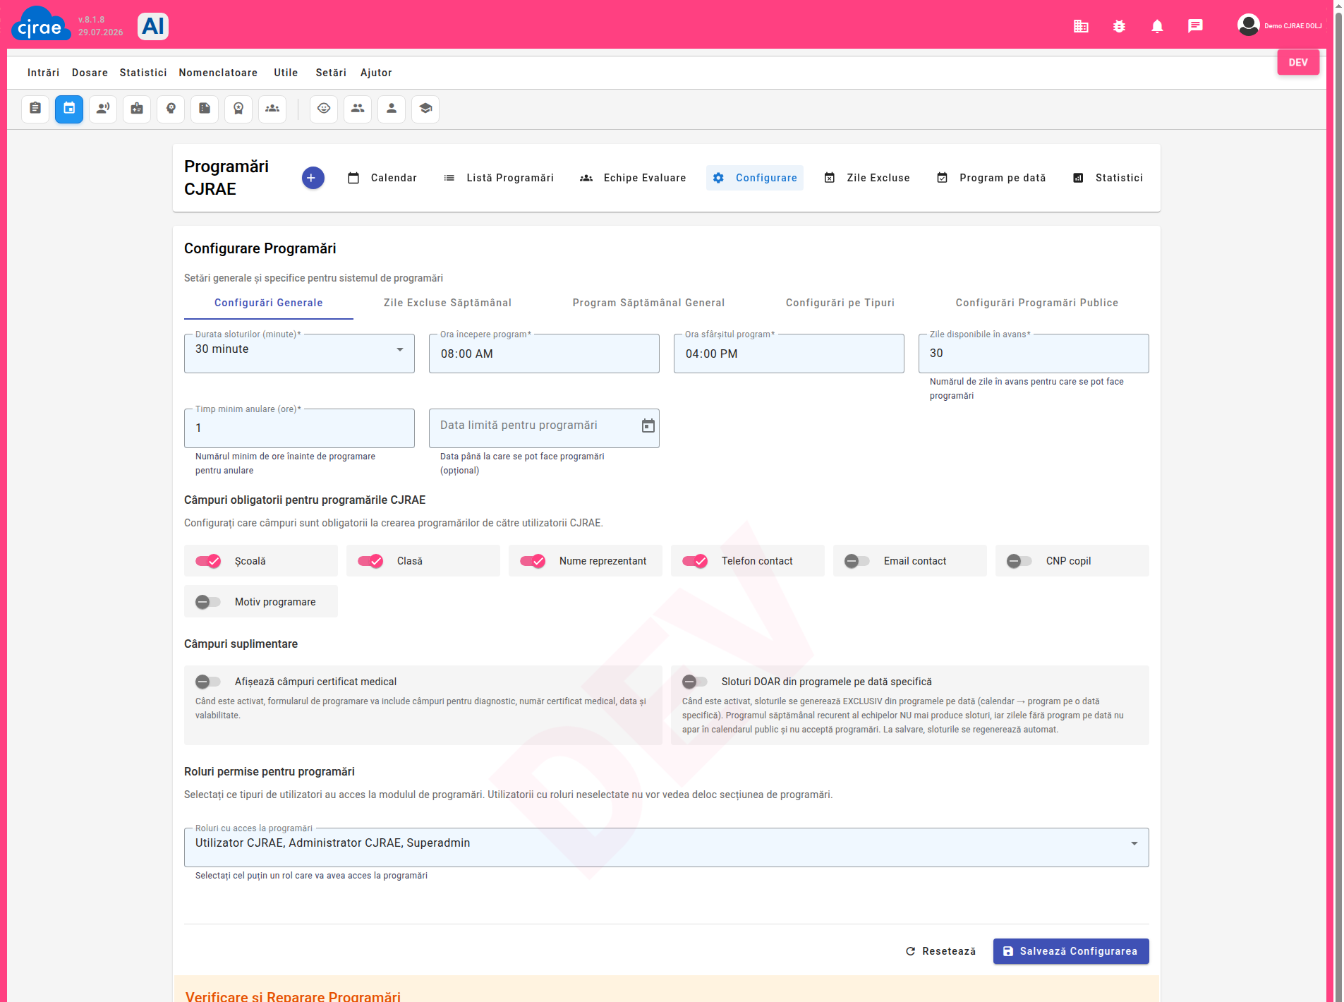Show notifications via bell icon
Image resolution: width=1344 pixels, height=1002 pixels.
(x=1157, y=26)
